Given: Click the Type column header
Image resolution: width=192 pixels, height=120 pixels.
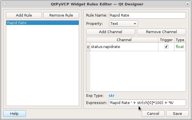Looking at the screenshot, I should click(180, 40).
